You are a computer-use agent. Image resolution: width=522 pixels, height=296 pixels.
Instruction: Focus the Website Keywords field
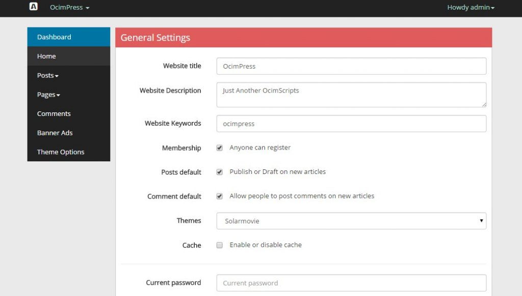[x=351, y=124]
